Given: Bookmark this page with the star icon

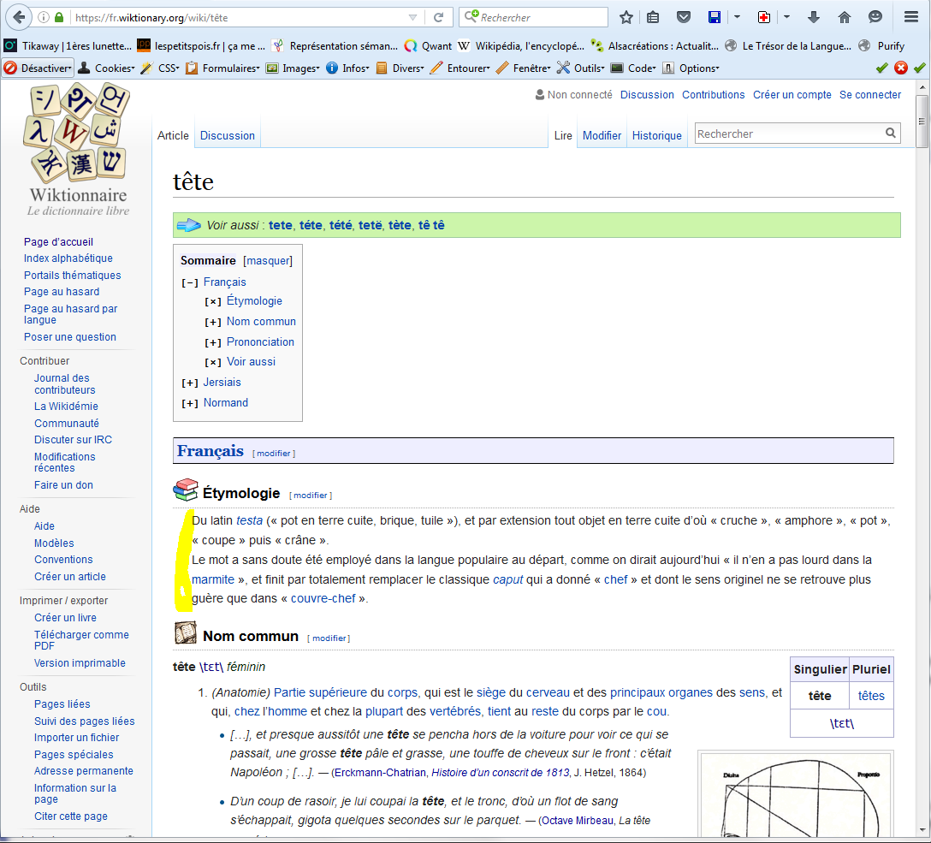Looking at the screenshot, I should (x=626, y=17).
